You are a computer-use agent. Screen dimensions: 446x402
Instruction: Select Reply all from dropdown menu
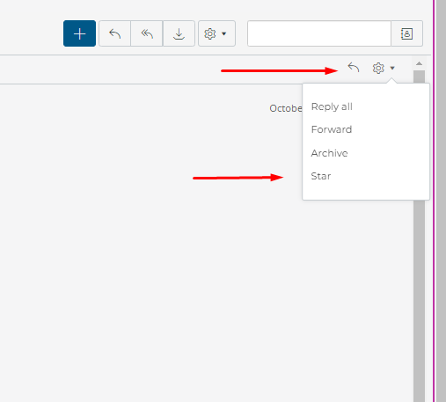tap(332, 106)
